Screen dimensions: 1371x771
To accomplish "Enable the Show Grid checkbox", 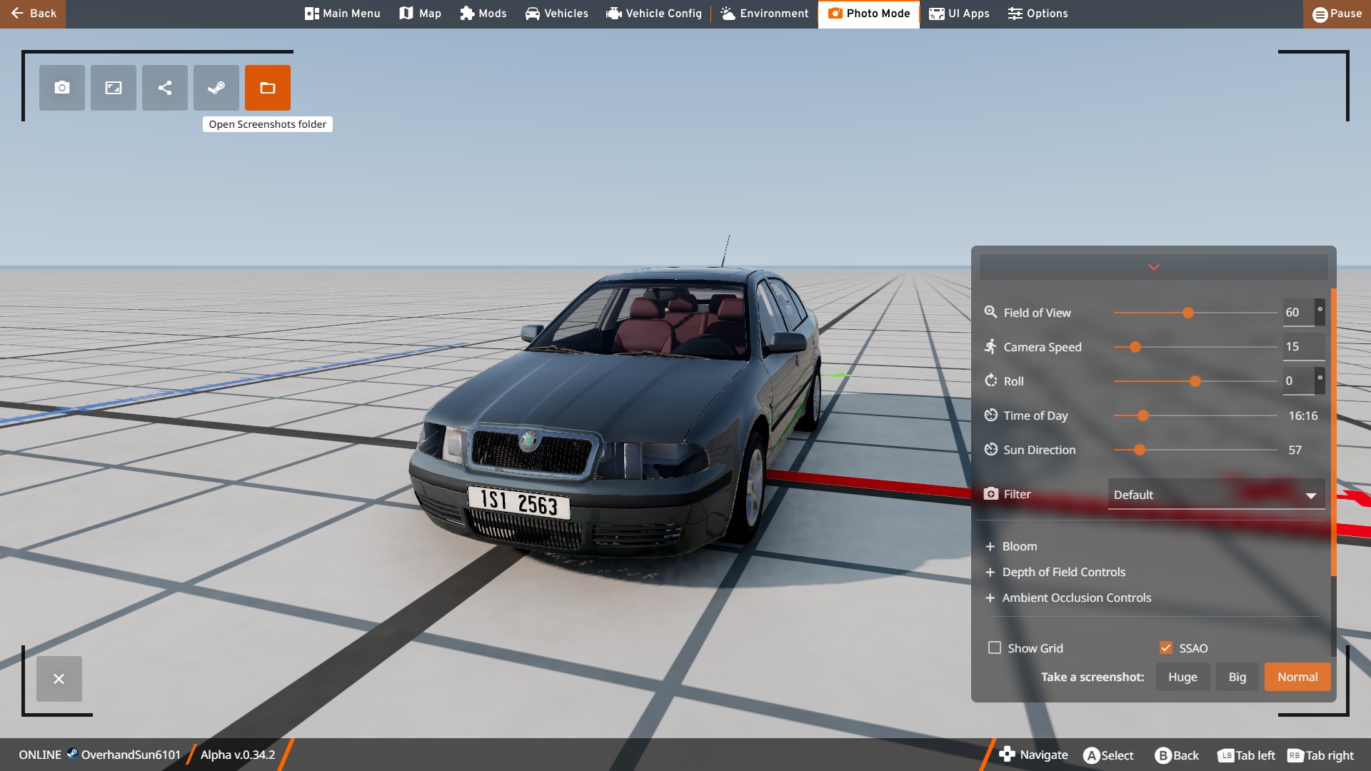I will (995, 647).
